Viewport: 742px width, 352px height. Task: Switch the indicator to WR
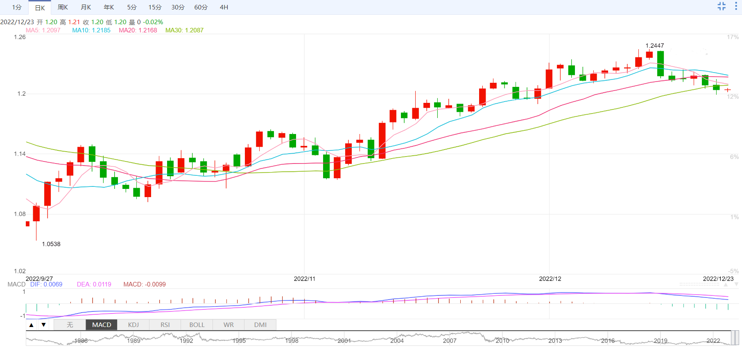pyautogui.click(x=228, y=325)
